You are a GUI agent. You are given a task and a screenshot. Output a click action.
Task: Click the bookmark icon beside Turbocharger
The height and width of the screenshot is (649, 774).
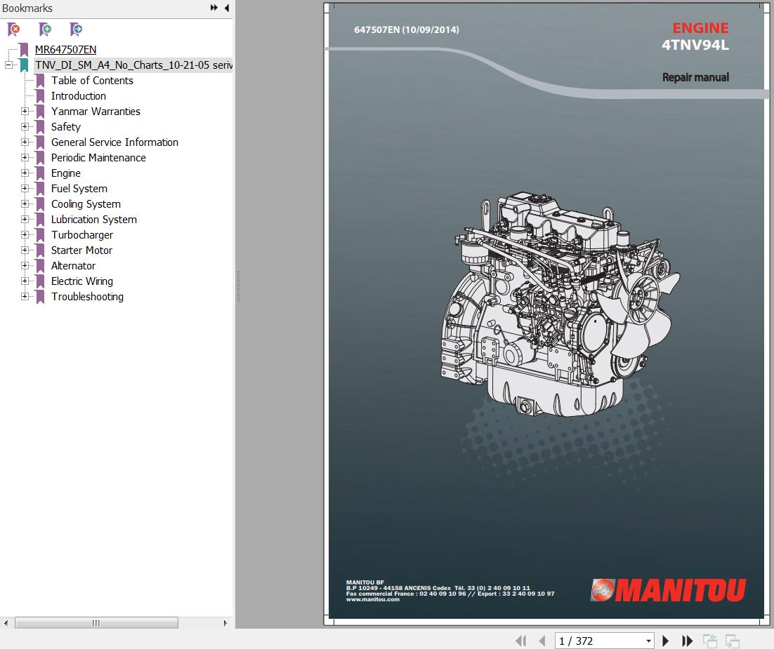[41, 235]
